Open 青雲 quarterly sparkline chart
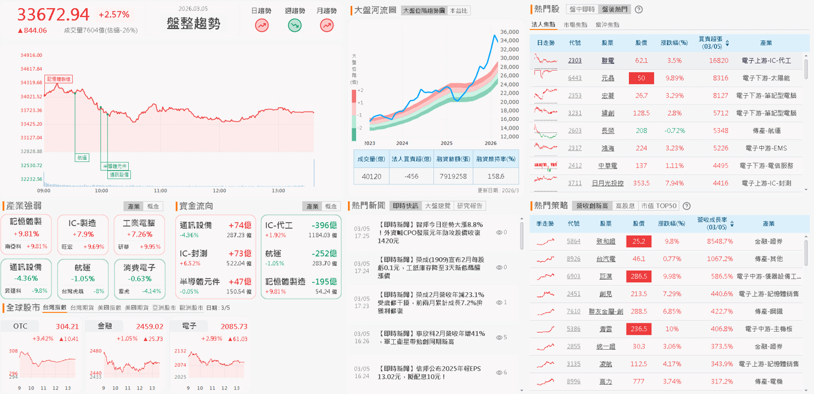The height and width of the screenshot is (394, 814). tap(546, 329)
